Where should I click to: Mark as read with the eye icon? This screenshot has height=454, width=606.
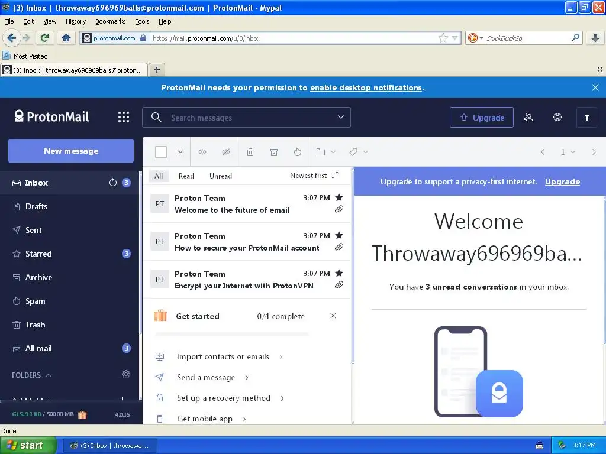pos(202,152)
